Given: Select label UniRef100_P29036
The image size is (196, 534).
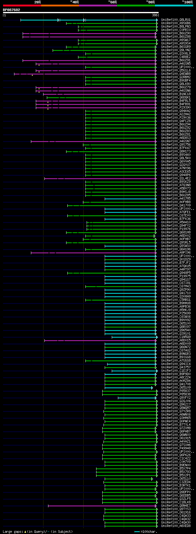Looking at the screenshot, I should click(176, 118).
